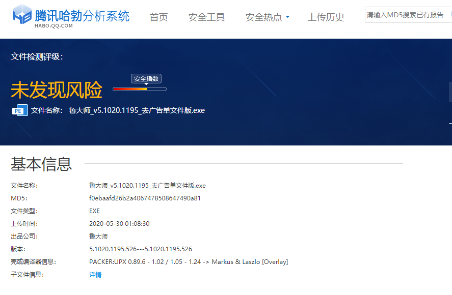
Task: Go to the 首页 home page
Action: [x=158, y=17]
